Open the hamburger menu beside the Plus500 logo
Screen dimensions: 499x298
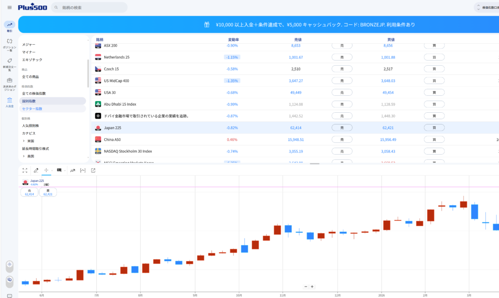click(x=10, y=7)
